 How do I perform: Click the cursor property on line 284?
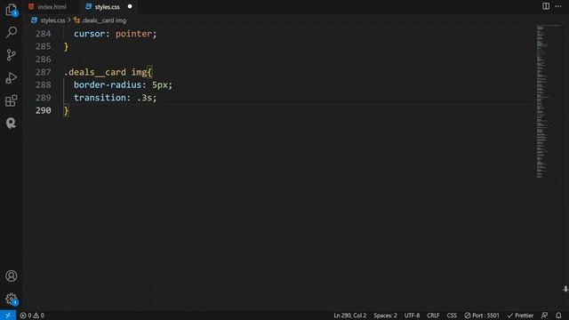click(89, 34)
